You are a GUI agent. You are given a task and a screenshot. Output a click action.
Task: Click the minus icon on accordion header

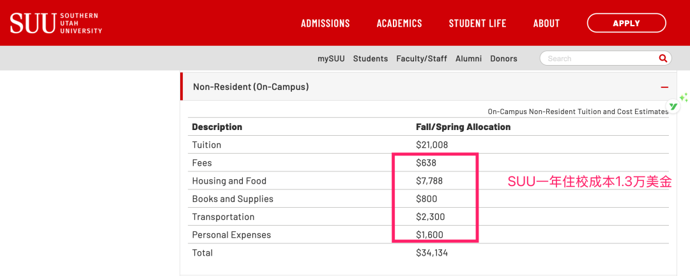click(x=664, y=87)
